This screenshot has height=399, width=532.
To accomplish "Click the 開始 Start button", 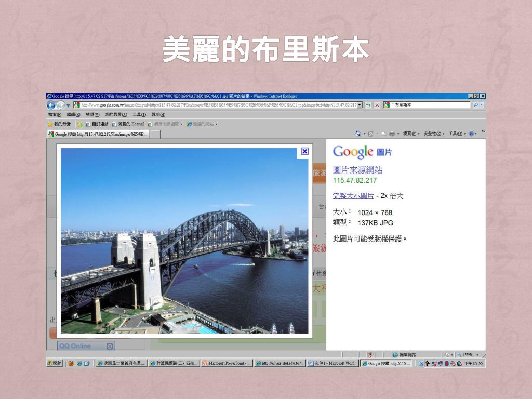I will [x=55, y=363].
